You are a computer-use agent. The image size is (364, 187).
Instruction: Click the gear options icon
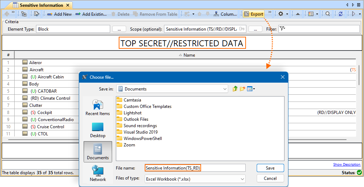[x=281, y=14]
